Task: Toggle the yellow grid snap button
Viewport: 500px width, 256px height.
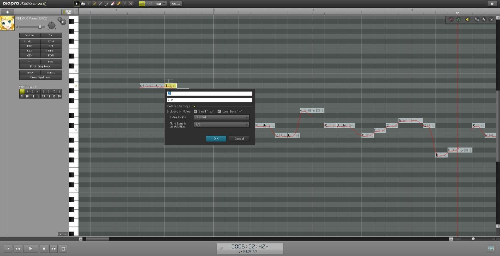Action: pos(142,4)
